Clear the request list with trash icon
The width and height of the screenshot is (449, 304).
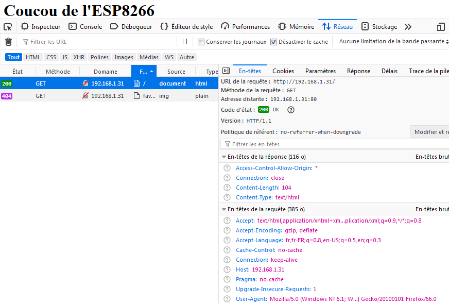coord(7,42)
